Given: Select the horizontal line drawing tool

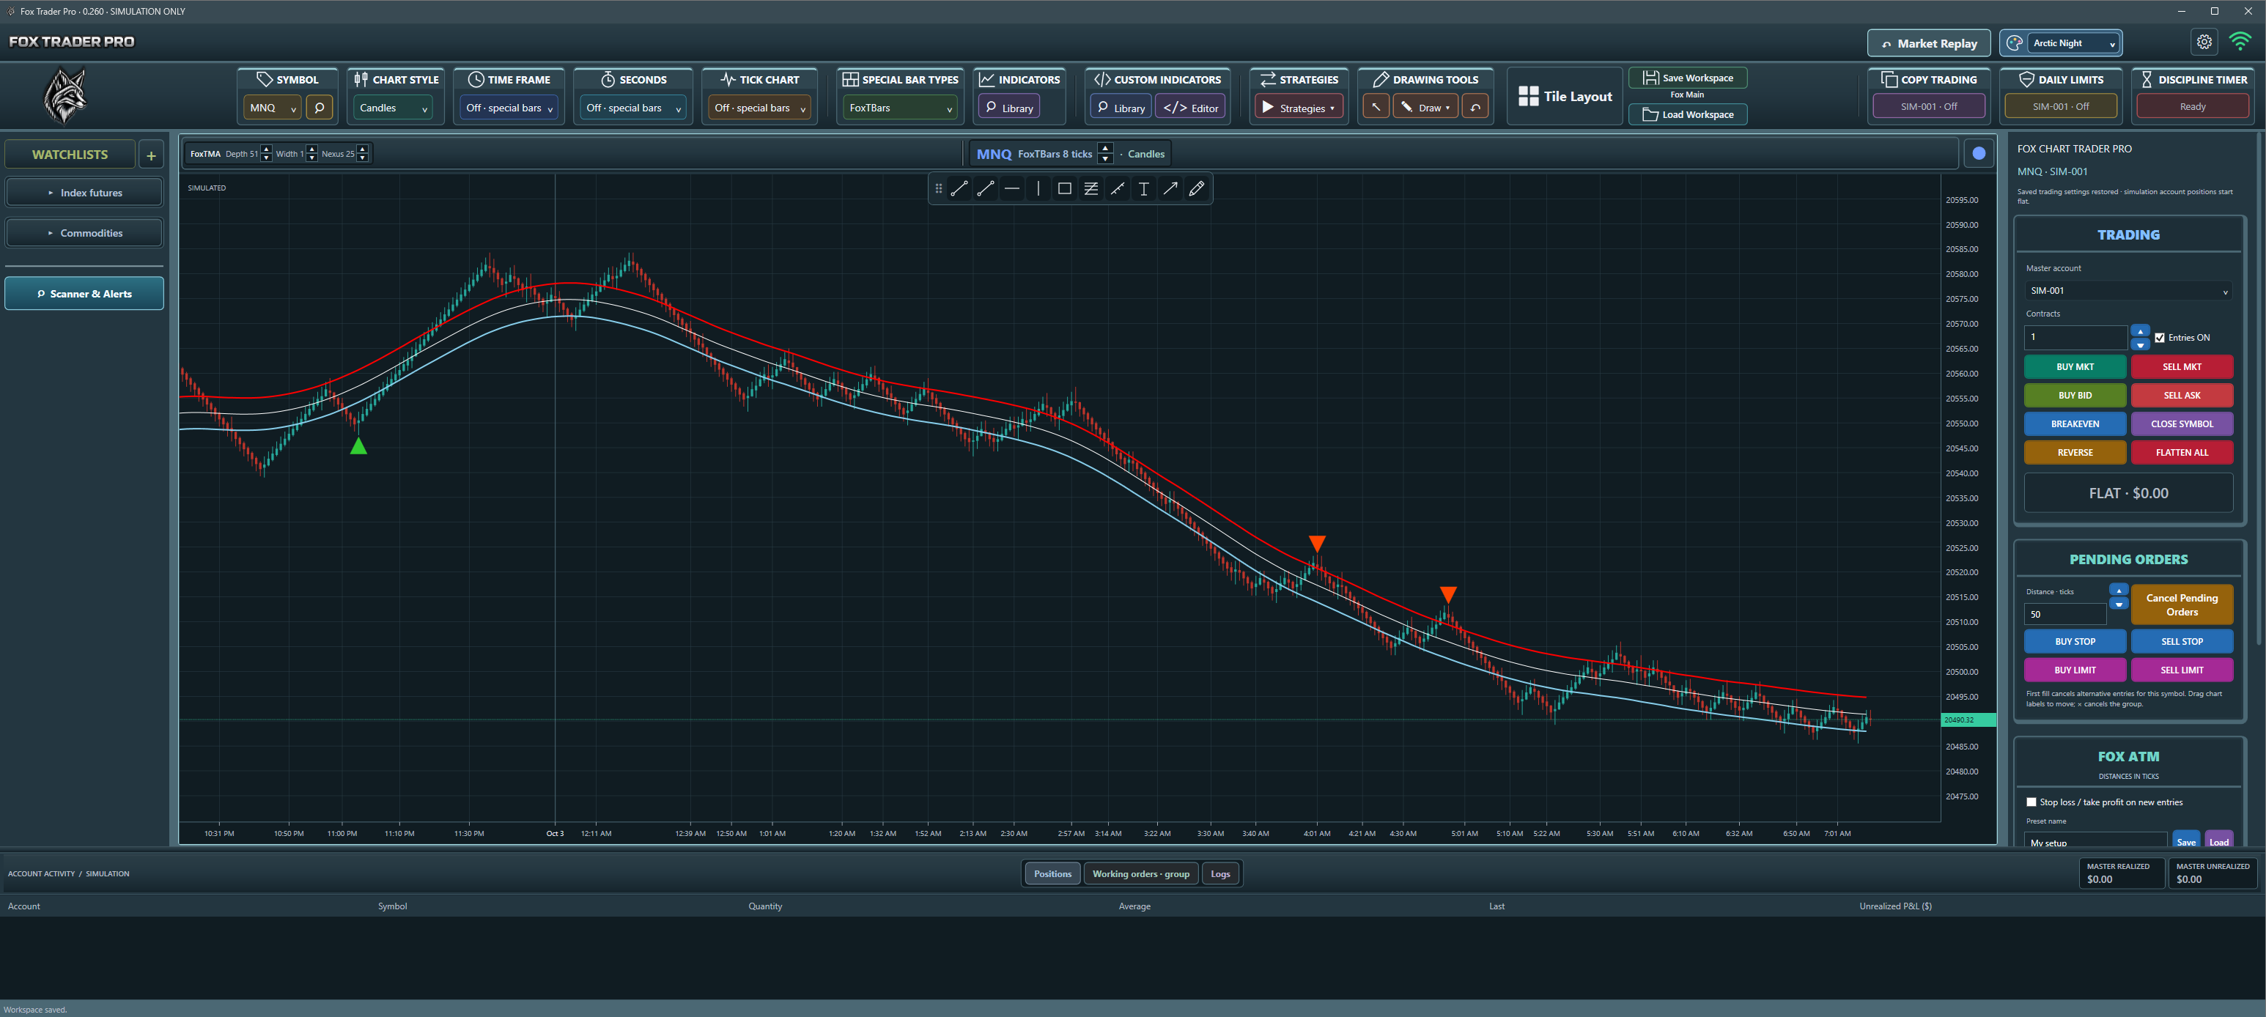Looking at the screenshot, I should coord(1011,188).
